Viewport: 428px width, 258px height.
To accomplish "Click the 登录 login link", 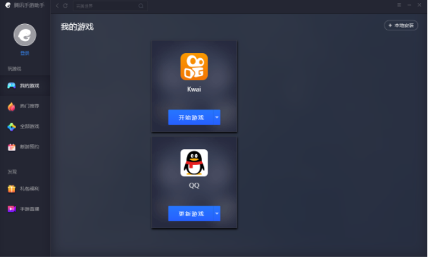I will point(25,53).
